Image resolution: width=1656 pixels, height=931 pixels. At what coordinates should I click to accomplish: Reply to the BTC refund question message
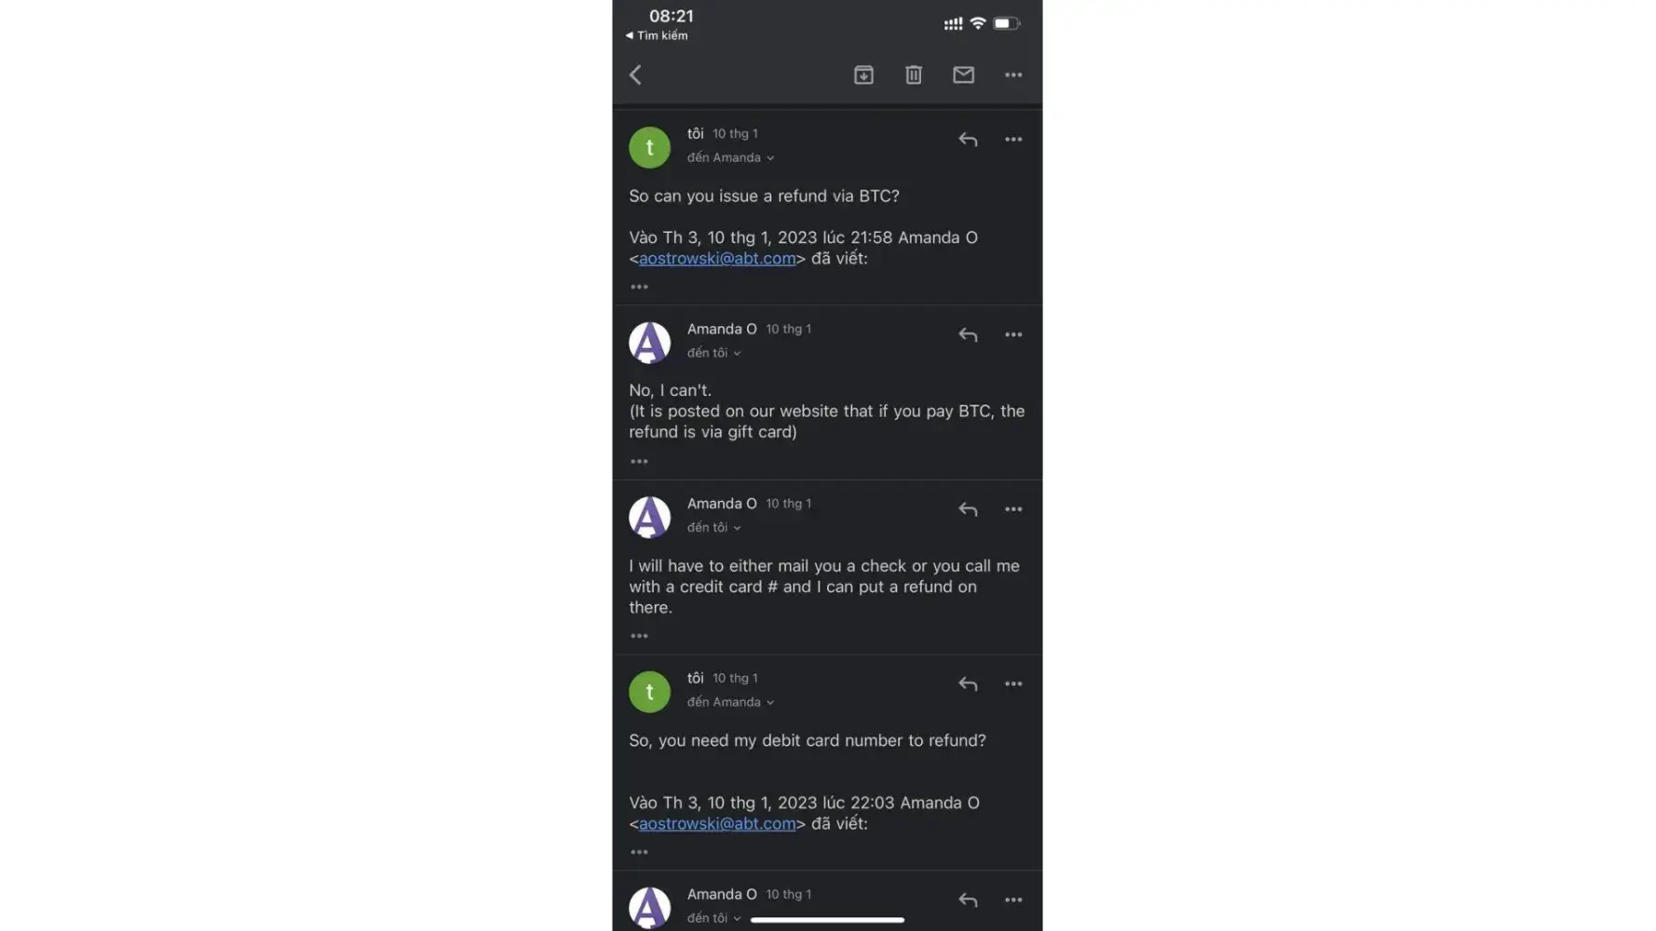tap(968, 140)
